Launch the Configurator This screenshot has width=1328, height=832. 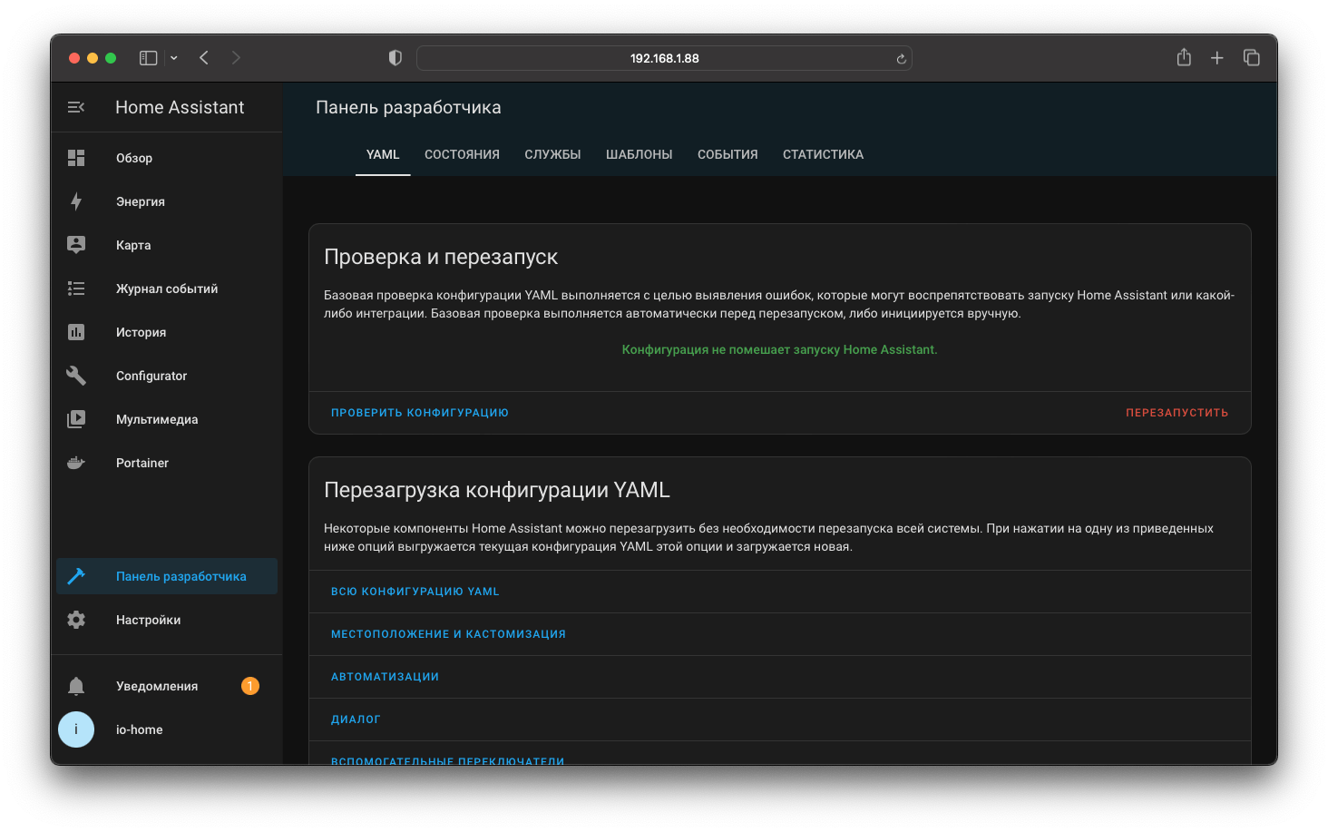pos(151,376)
